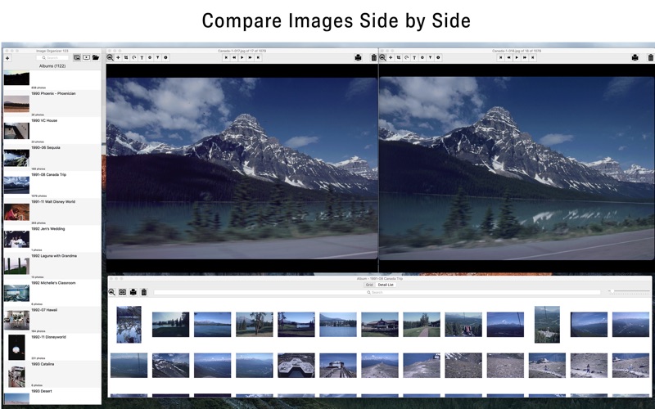Switch to the Detail List tab in Album window
The image size is (655, 409).
[386, 285]
